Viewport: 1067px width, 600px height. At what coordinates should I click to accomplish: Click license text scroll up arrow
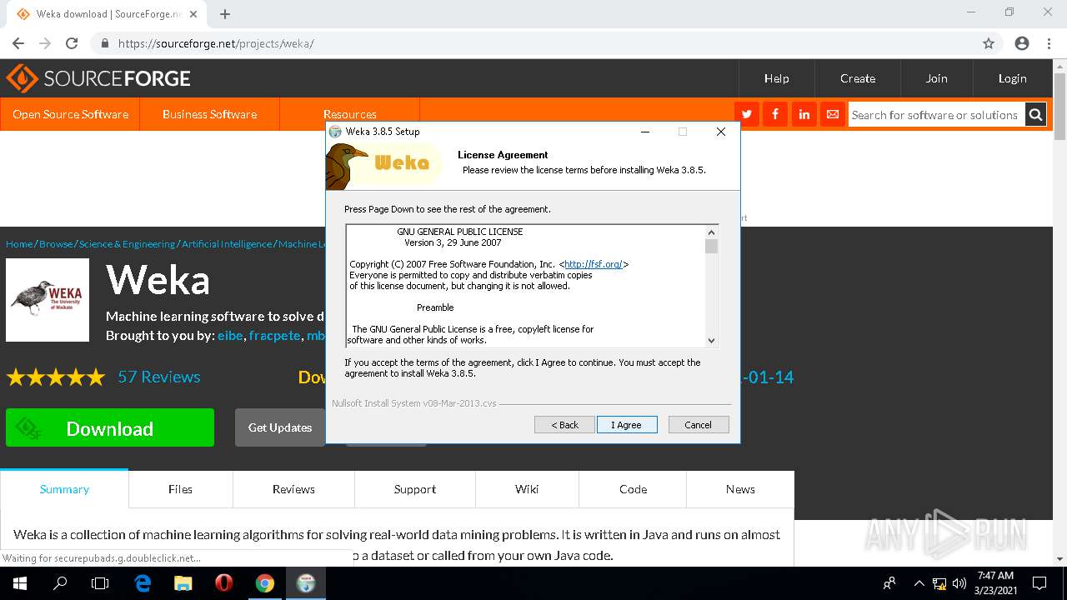[x=711, y=232]
